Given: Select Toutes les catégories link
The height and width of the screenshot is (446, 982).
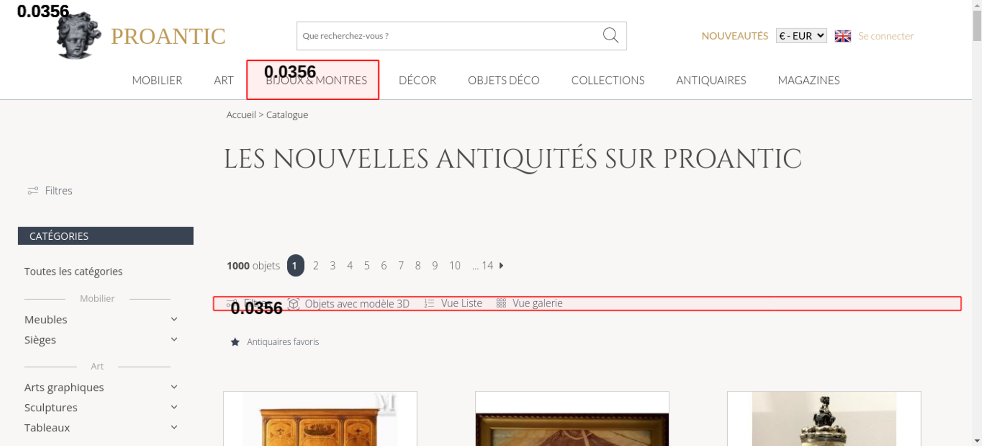Looking at the screenshot, I should 74,272.
